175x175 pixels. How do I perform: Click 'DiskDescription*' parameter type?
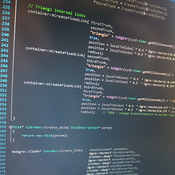point(85,128)
